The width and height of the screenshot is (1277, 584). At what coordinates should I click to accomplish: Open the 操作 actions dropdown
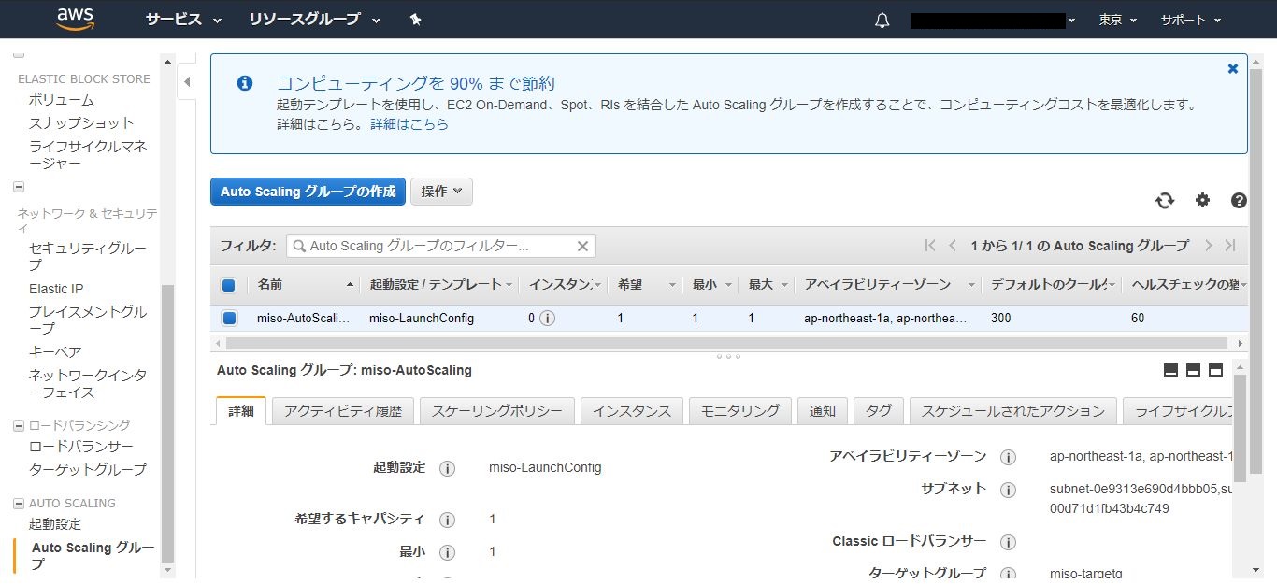441,192
